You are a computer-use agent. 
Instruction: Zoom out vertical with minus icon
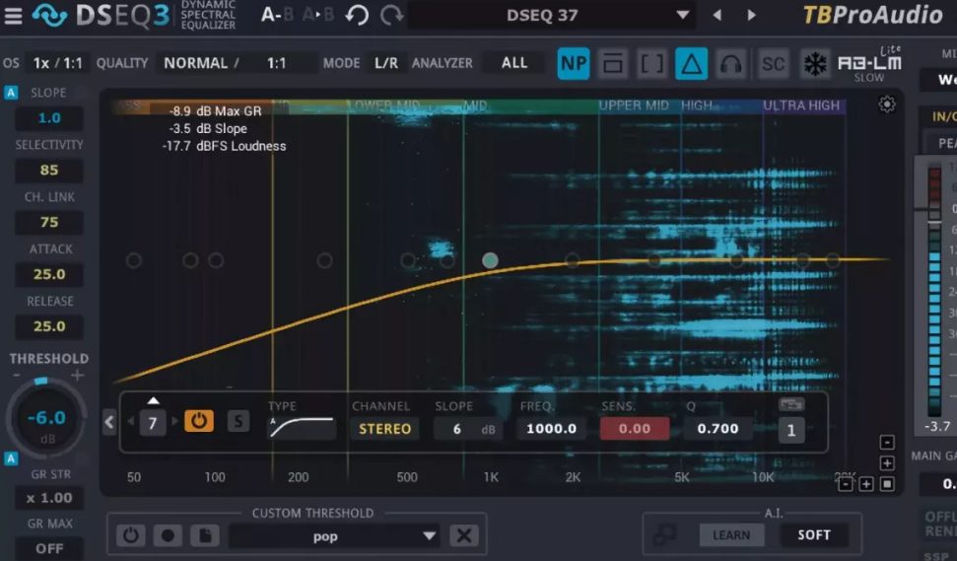[x=887, y=442]
